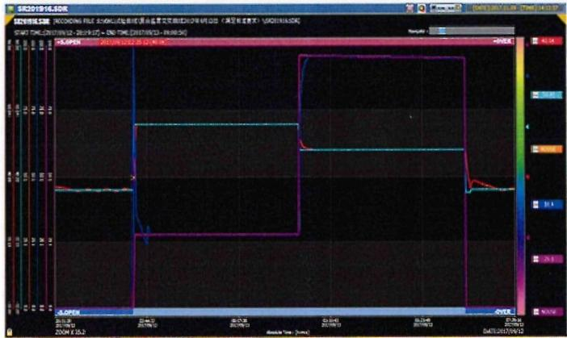
Task: Expand the navigator selector above the chart
Action: [x=443, y=30]
